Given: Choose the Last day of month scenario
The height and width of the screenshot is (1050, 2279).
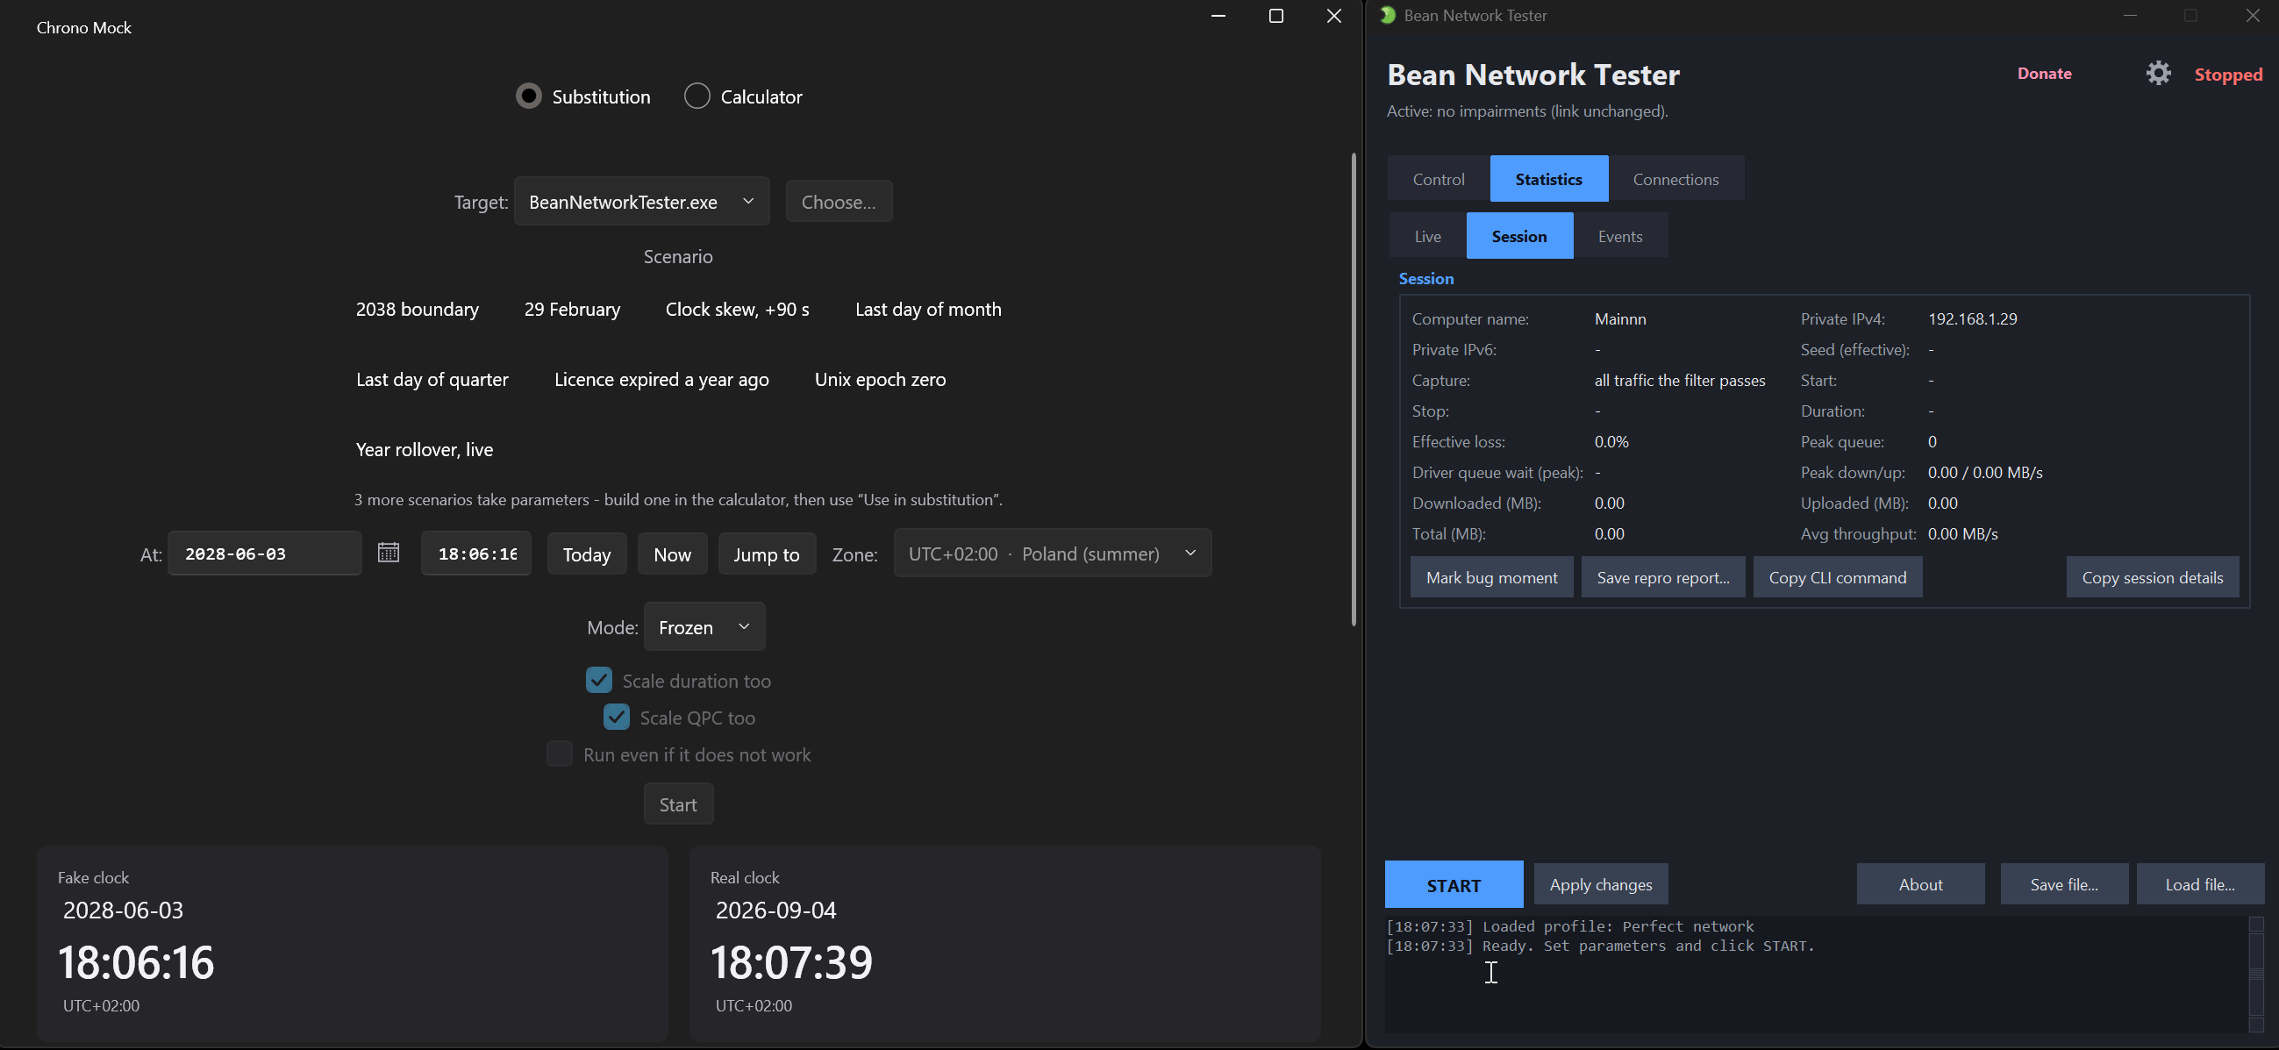Looking at the screenshot, I should coord(928,309).
